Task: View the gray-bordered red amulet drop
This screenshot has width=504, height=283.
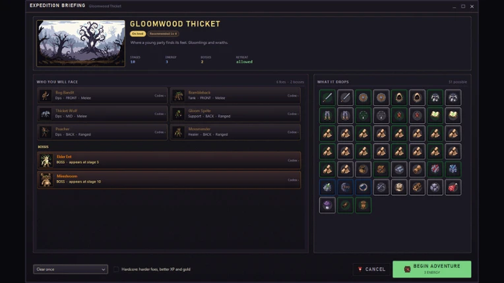Action: point(417,115)
